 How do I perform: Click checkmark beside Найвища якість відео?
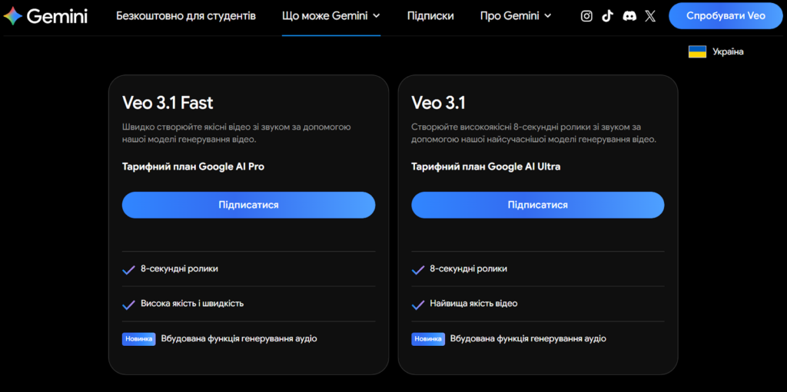coord(418,304)
